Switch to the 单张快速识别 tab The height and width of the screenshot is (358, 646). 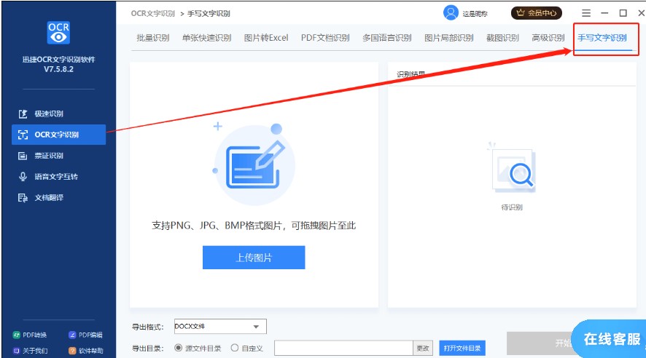click(x=206, y=38)
